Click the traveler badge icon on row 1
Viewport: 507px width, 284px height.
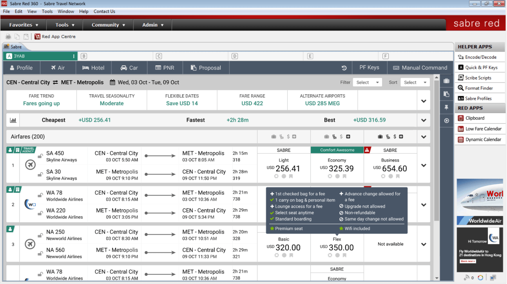10,150
